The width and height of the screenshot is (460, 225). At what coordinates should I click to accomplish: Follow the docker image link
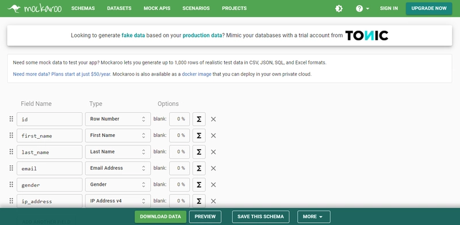pyautogui.click(x=197, y=74)
